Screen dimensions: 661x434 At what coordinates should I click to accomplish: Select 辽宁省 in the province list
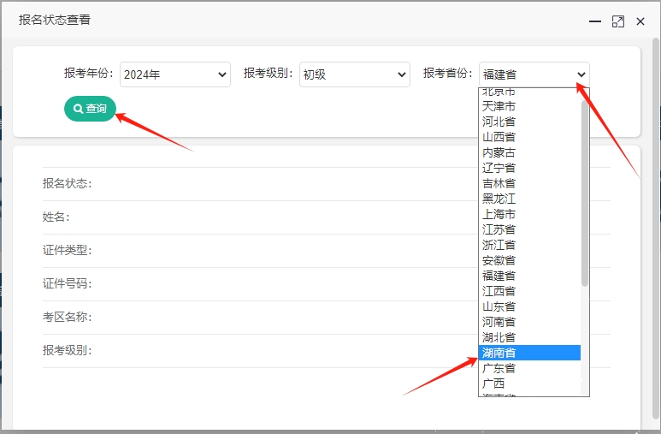[x=529, y=168]
